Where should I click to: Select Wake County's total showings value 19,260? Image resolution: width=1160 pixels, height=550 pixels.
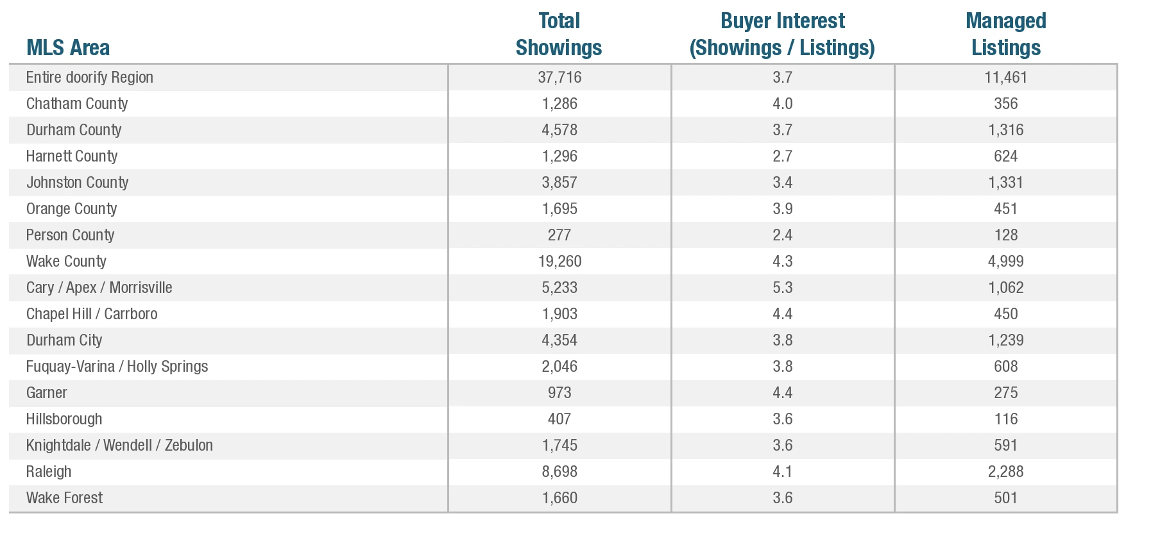[x=559, y=262]
